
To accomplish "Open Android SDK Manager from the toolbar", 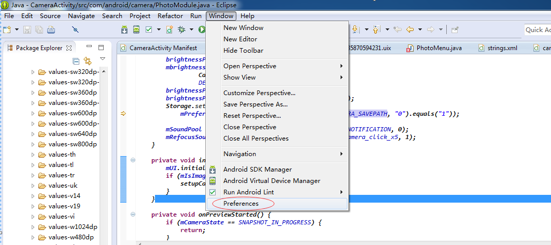I will point(124,30).
